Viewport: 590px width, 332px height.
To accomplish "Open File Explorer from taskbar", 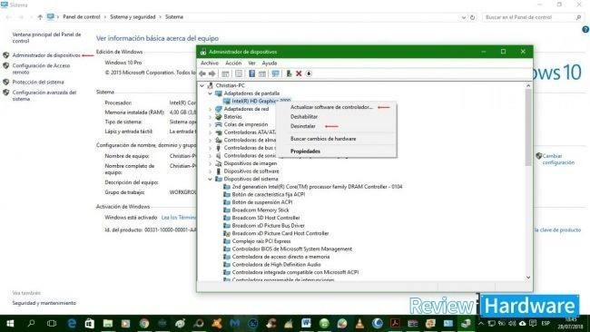I will pyautogui.click(x=108, y=323).
